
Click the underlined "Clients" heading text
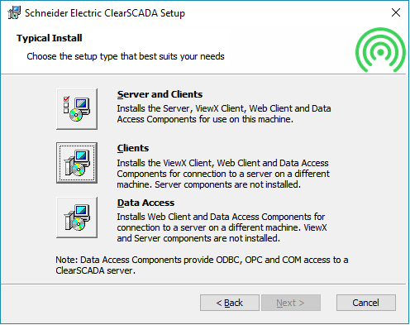tap(133, 148)
